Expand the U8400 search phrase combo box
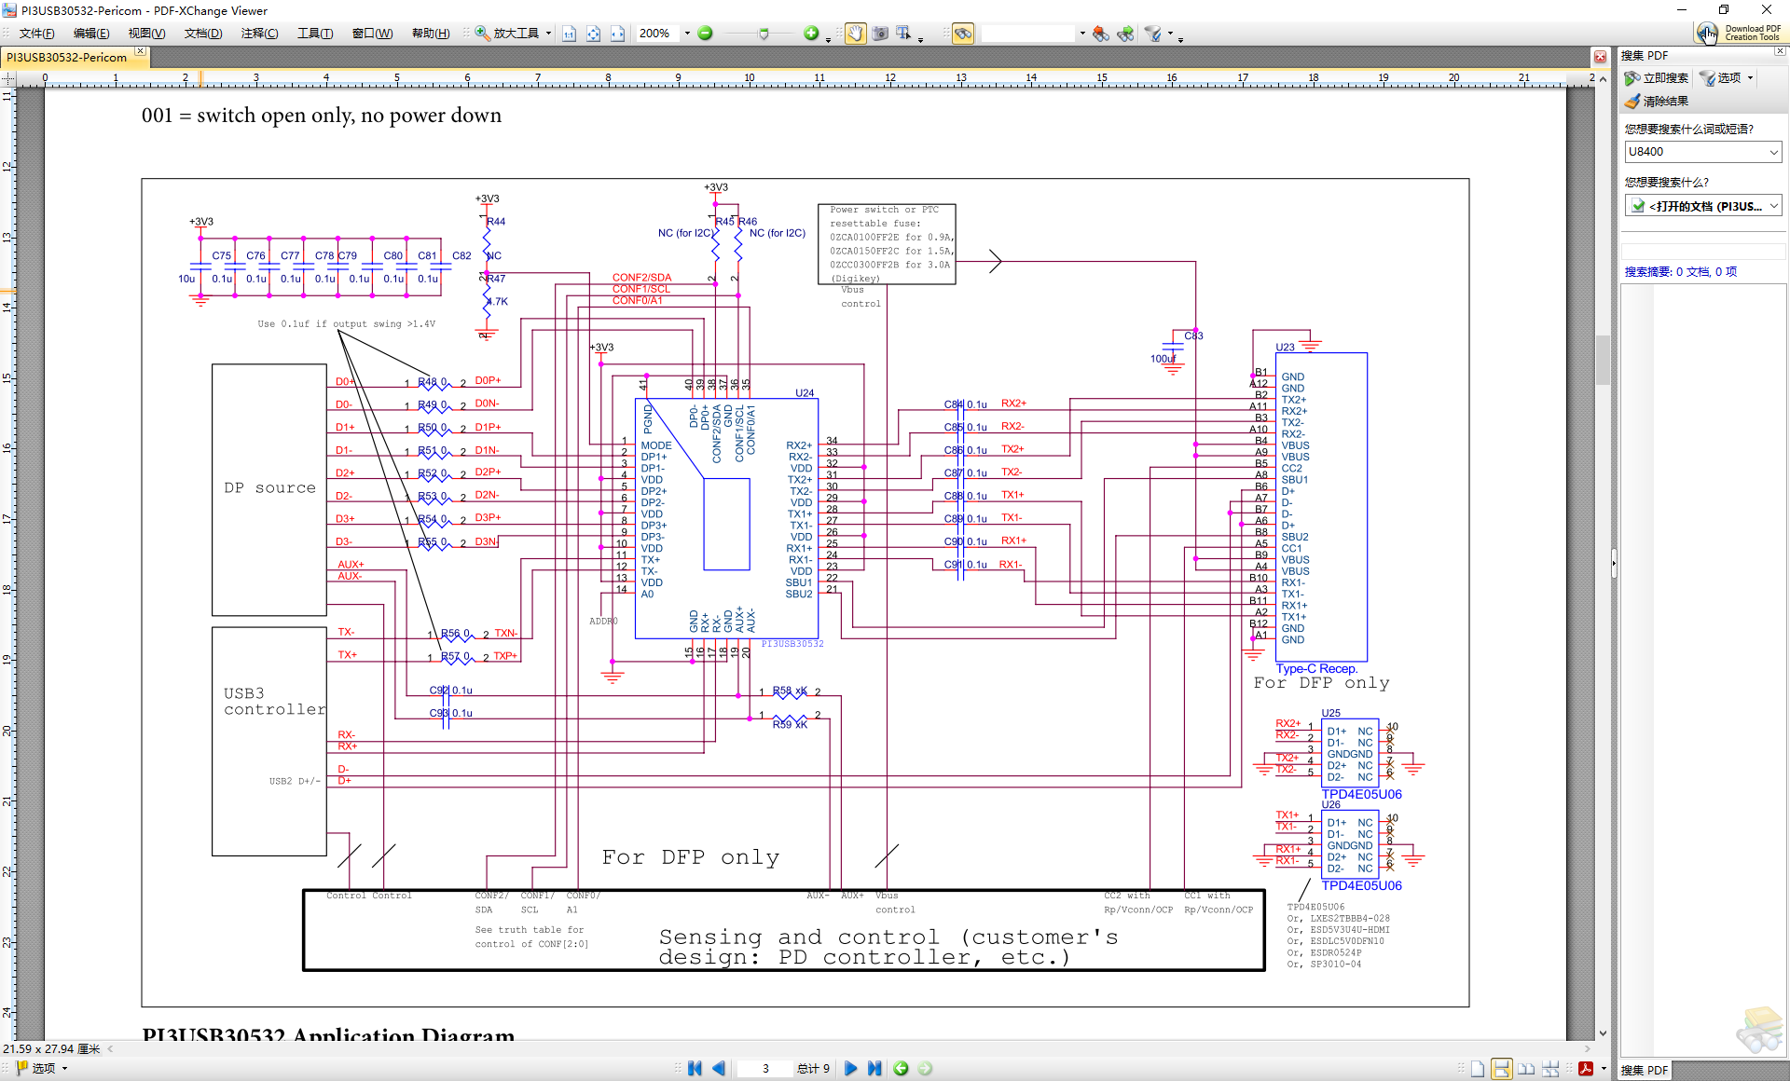 click(1773, 152)
